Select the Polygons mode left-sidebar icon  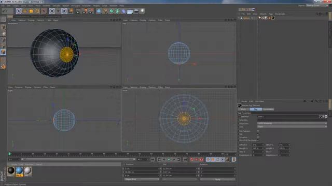tap(3, 52)
